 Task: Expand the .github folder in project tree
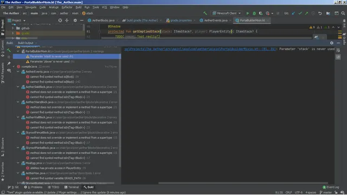pos(13,28)
